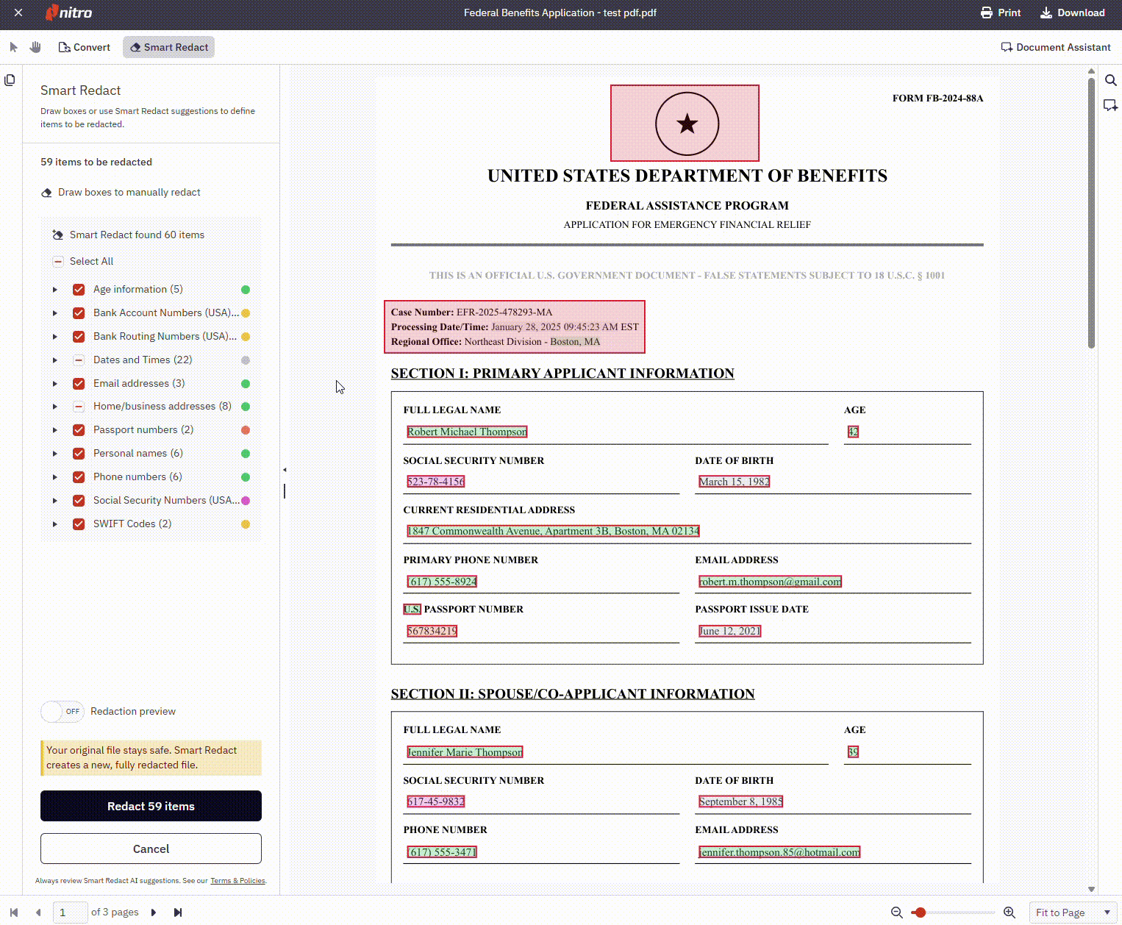Screen dimensions: 1122x925
Task: Open the pages panel icon
Action: (x=10, y=80)
